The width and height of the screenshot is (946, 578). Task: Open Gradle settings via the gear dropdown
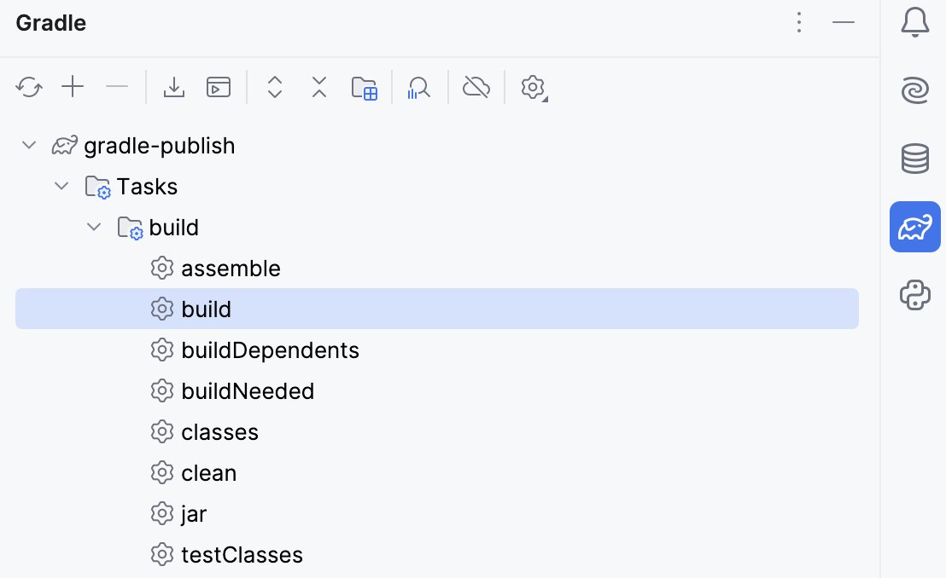533,86
